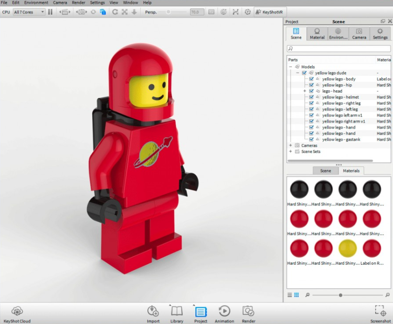
Task: Open the Animation timeline
Action: 225,315
